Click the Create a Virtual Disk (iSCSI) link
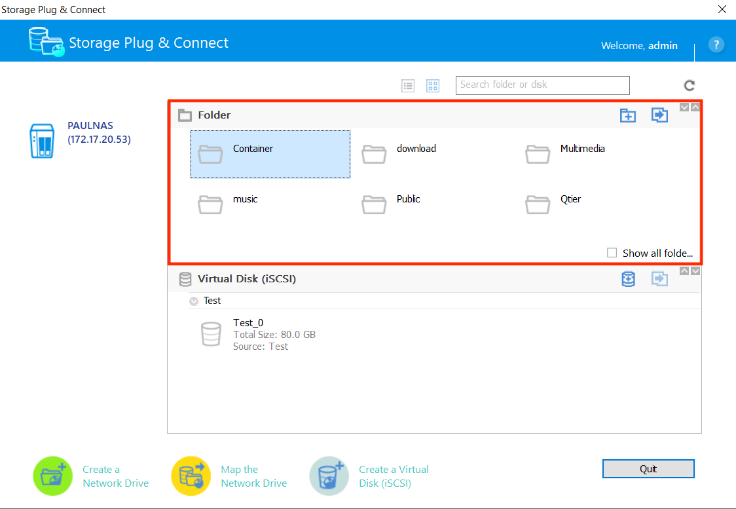 pos(394,476)
